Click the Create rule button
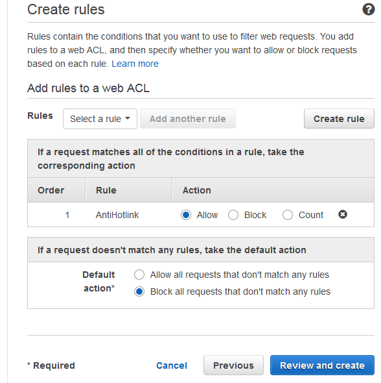 coord(339,119)
